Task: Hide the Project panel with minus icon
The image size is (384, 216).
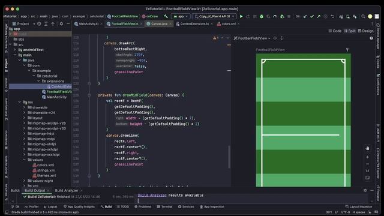Action: (68, 24)
